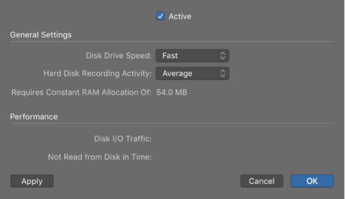Cancel the dialog changes
The width and height of the screenshot is (345, 199).
pyautogui.click(x=261, y=181)
